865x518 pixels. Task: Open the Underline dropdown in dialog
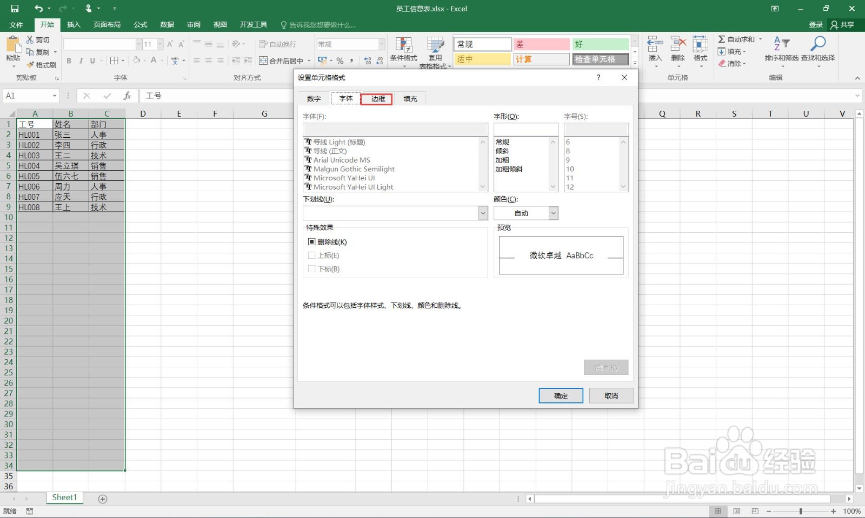tap(483, 213)
